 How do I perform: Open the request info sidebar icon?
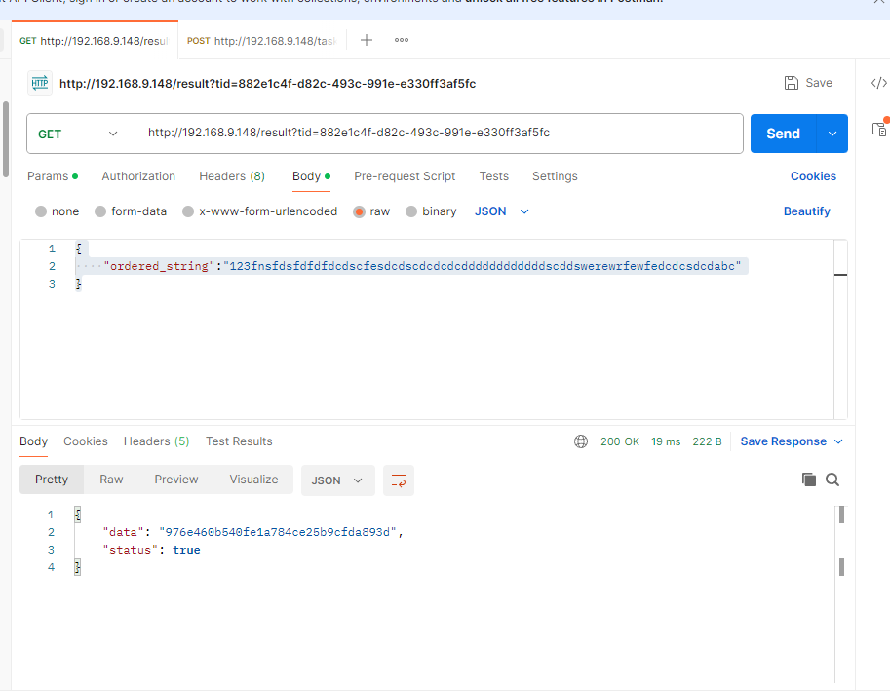pyautogui.click(x=879, y=129)
